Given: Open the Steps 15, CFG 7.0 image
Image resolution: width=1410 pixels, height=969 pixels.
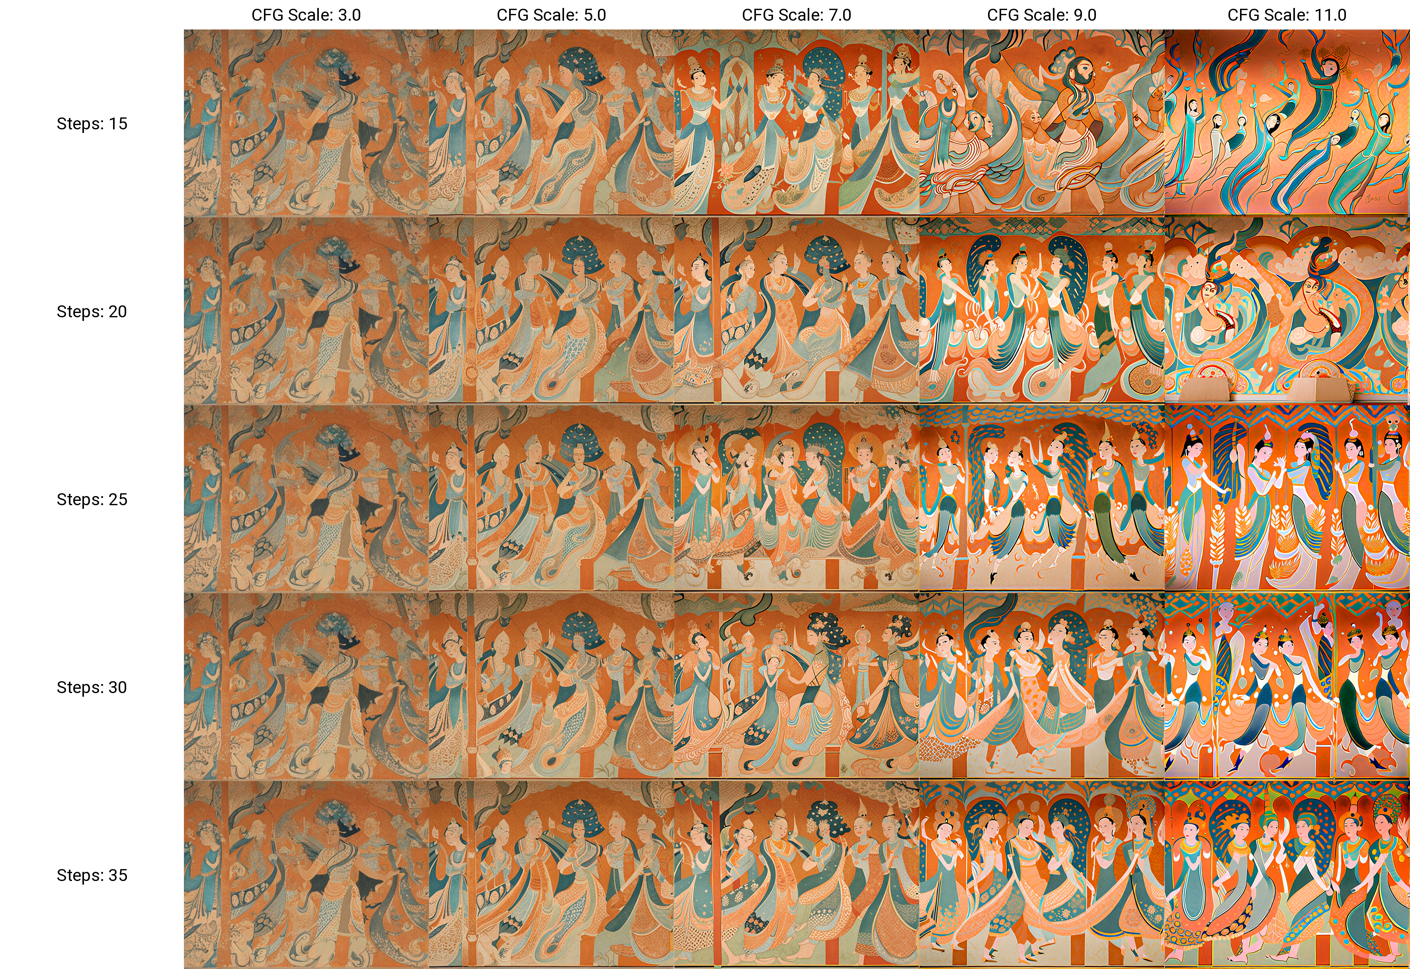Looking at the screenshot, I should coord(796,123).
